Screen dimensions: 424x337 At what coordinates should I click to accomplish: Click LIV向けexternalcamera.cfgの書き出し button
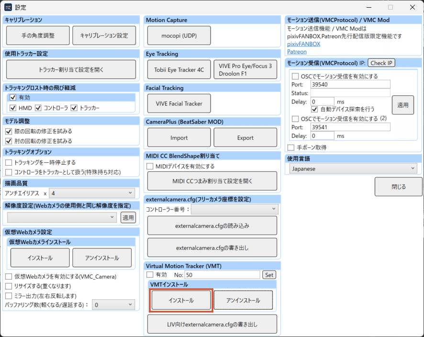(212, 324)
